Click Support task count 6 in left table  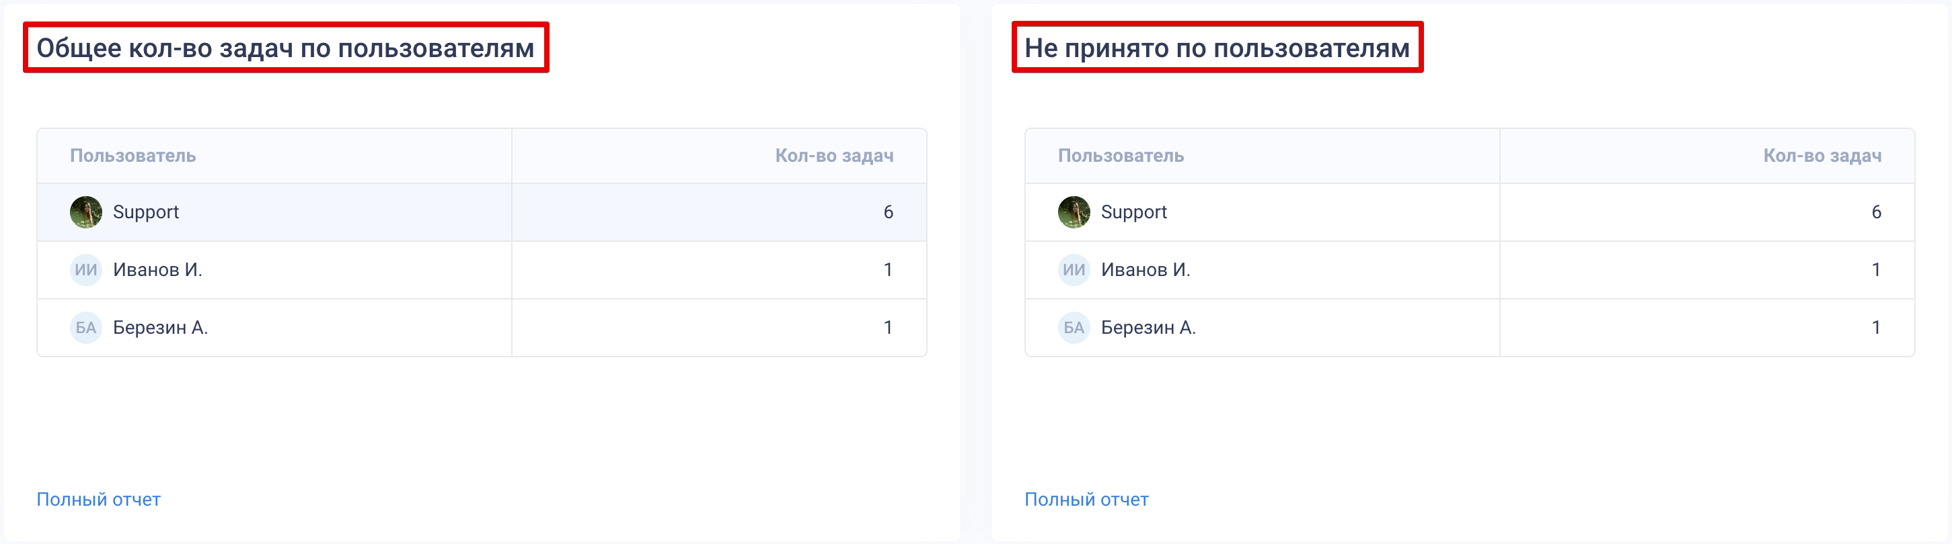tap(888, 213)
